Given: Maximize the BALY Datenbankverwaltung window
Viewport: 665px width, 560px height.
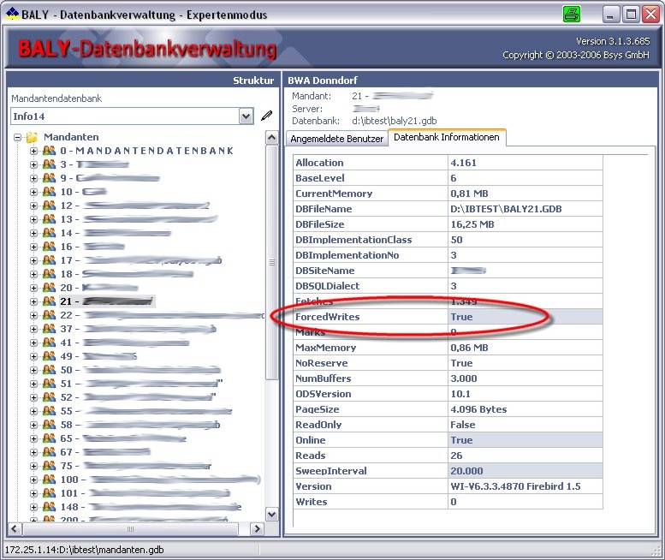Looking at the screenshot, I should coord(631,15).
